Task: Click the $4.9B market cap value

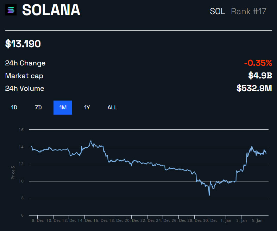Action: [260, 76]
